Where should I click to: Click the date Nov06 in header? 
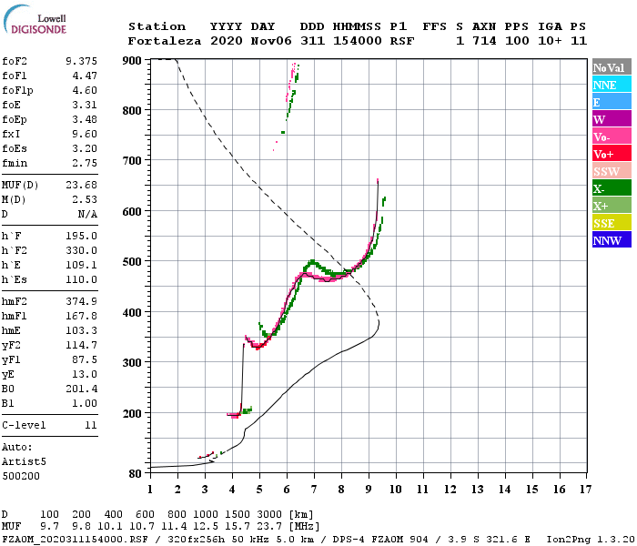pyautogui.click(x=271, y=41)
